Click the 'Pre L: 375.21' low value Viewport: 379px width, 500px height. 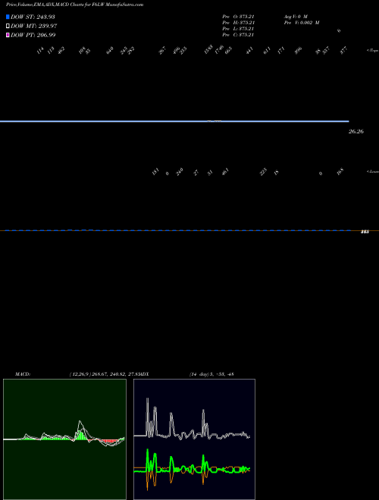pyautogui.click(x=238, y=29)
